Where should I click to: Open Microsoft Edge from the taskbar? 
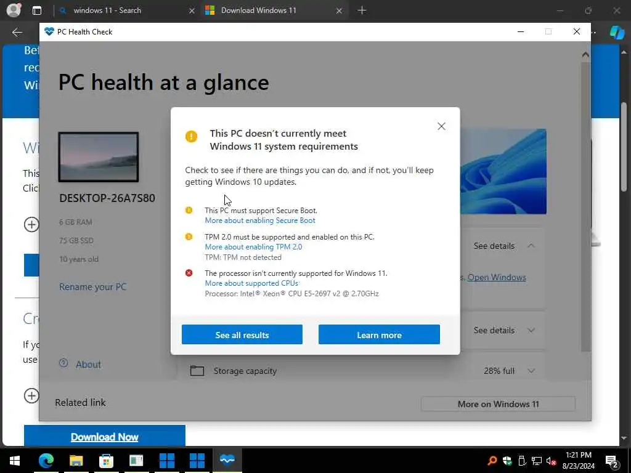46,460
